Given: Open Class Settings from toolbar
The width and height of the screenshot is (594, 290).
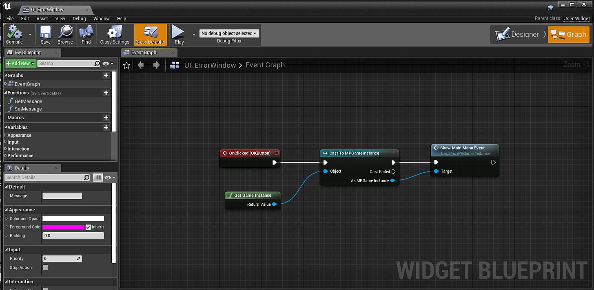Looking at the screenshot, I should point(115,35).
